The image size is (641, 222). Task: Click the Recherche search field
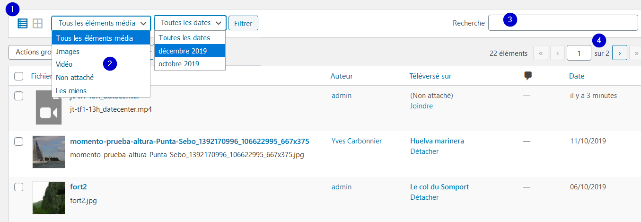click(x=563, y=23)
